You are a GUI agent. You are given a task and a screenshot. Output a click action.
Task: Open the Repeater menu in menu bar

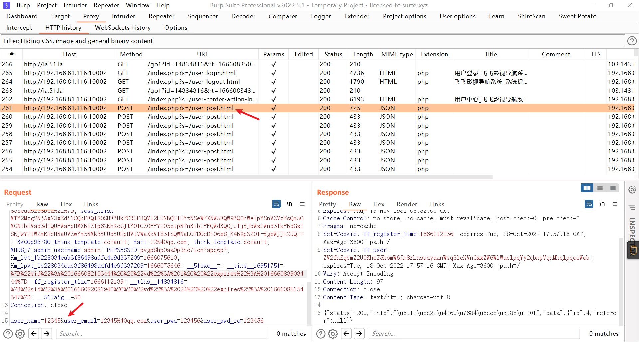pyautogui.click(x=106, y=5)
